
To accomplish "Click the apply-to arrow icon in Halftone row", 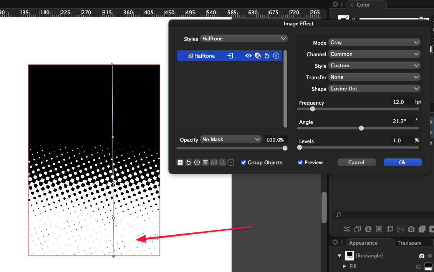I will coord(230,56).
